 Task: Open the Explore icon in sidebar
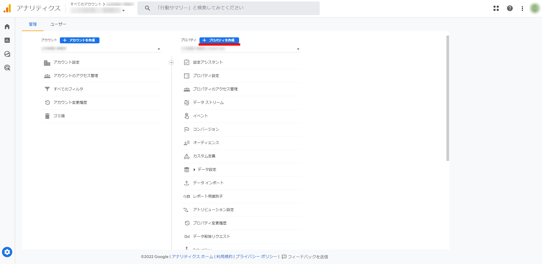pyautogui.click(x=7, y=54)
